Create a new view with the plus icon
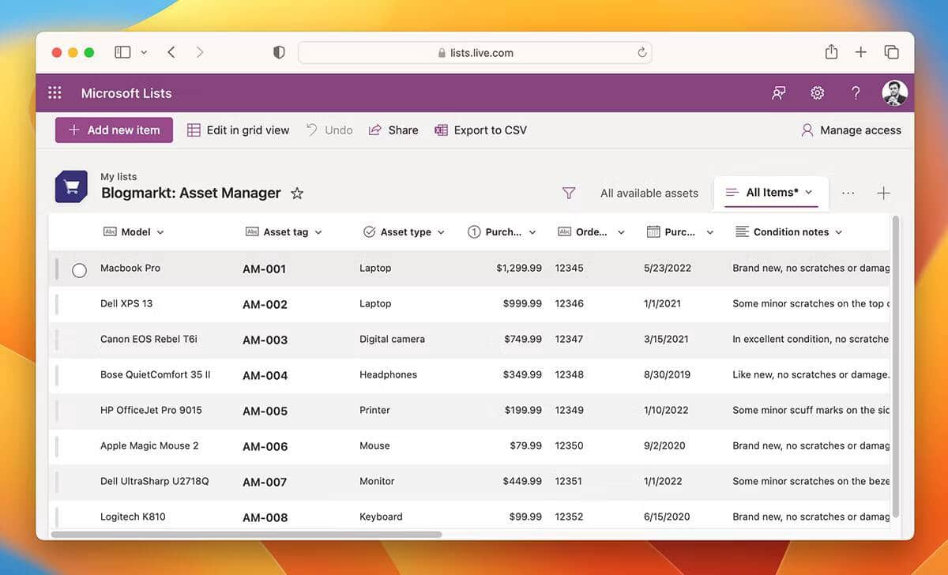Screen dimensions: 948x575 pyautogui.click(x=884, y=193)
